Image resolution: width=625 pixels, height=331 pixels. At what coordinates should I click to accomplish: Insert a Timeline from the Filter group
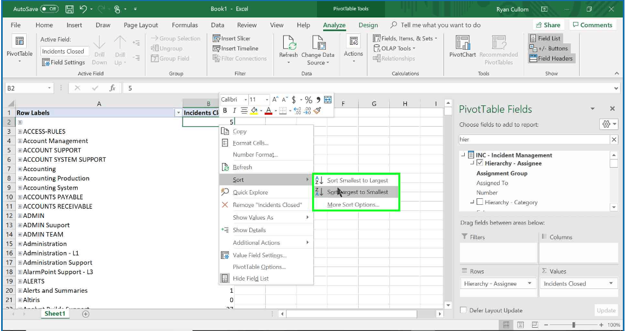(x=236, y=49)
